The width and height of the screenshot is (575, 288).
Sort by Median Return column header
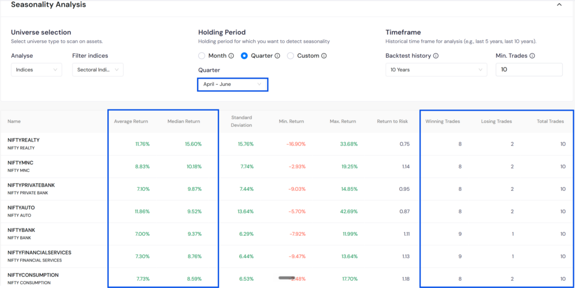point(184,121)
